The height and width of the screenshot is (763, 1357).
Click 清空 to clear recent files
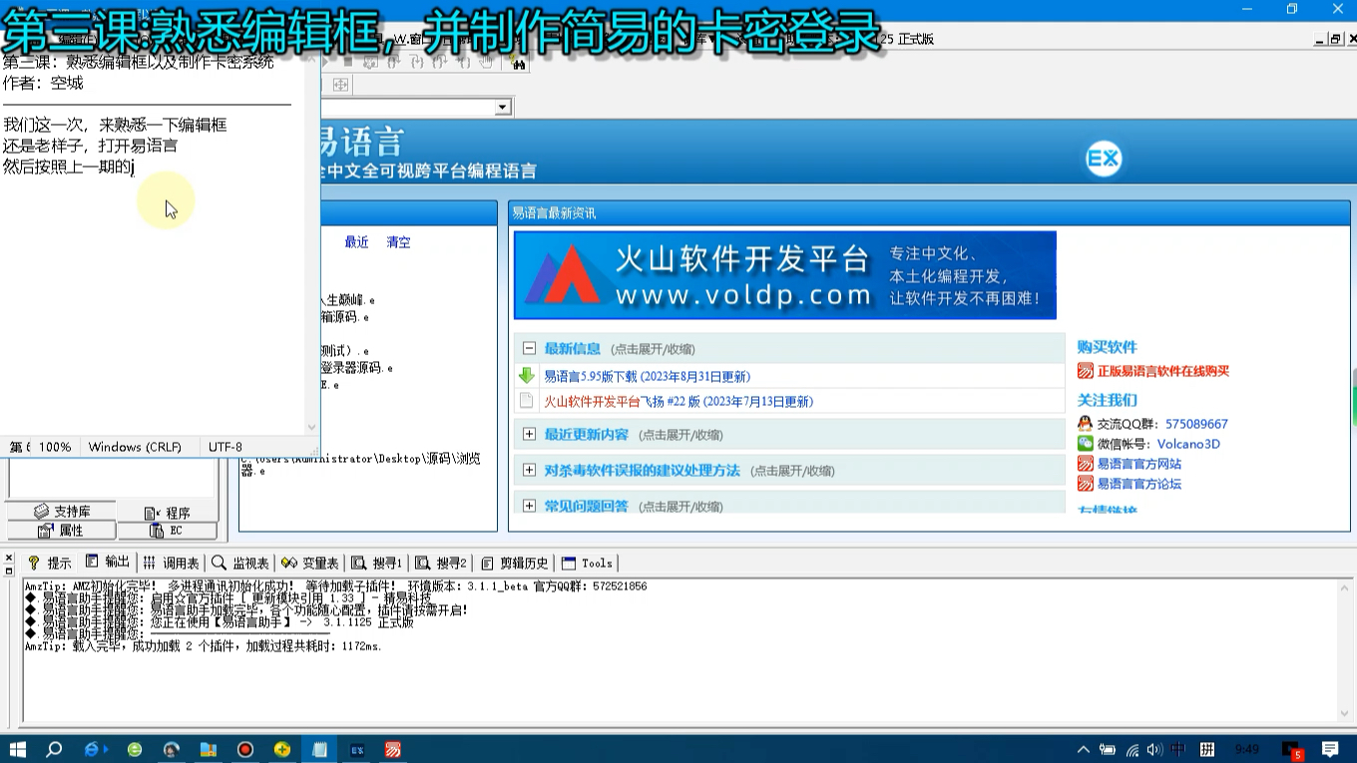398,241
